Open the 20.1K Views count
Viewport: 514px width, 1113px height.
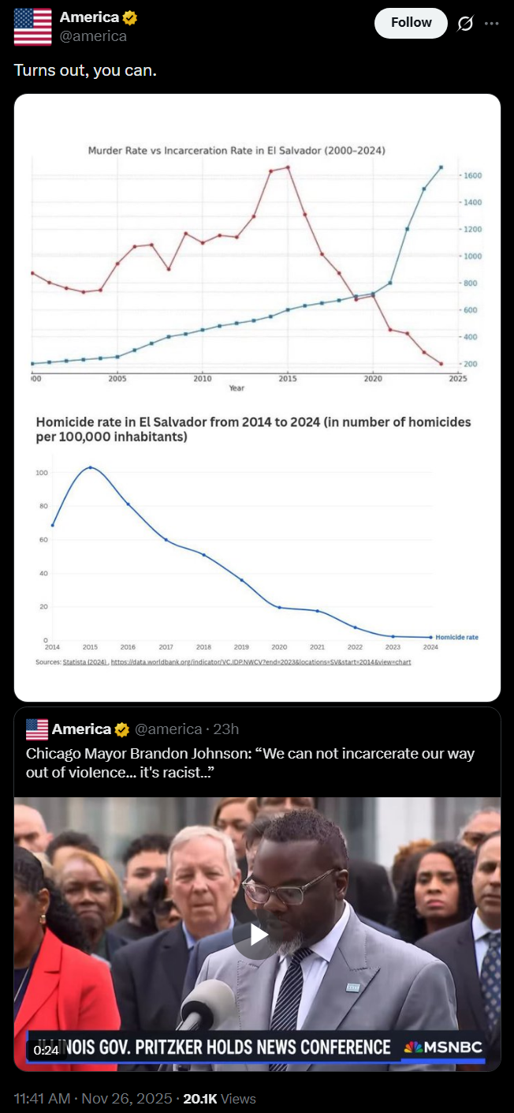tap(219, 1098)
